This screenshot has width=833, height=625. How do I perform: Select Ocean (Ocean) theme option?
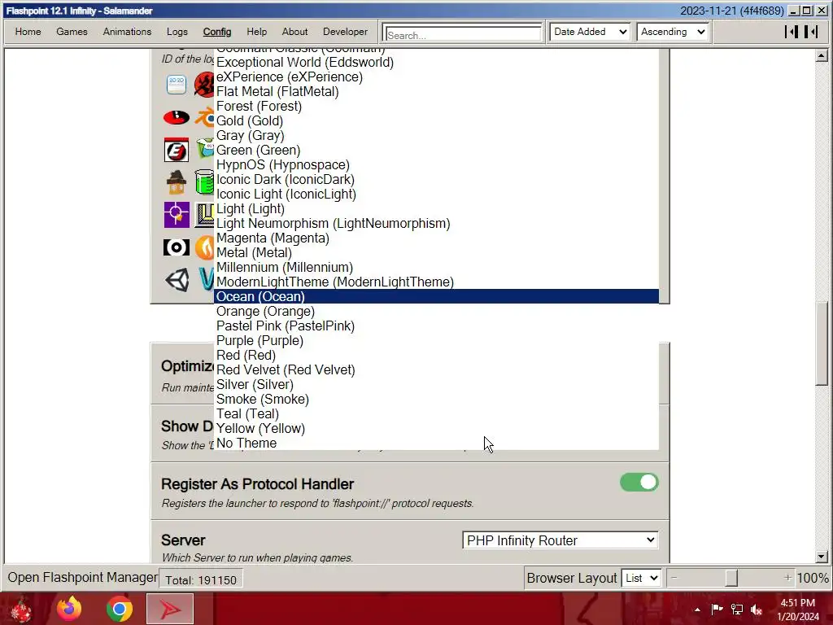point(436,296)
